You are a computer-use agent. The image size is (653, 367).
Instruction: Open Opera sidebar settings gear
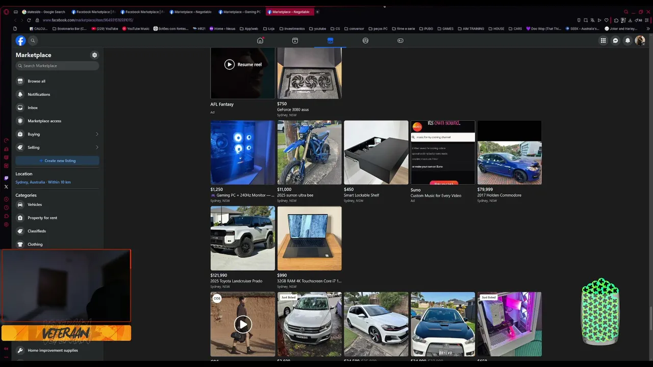pyautogui.click(x=6, y=224)
